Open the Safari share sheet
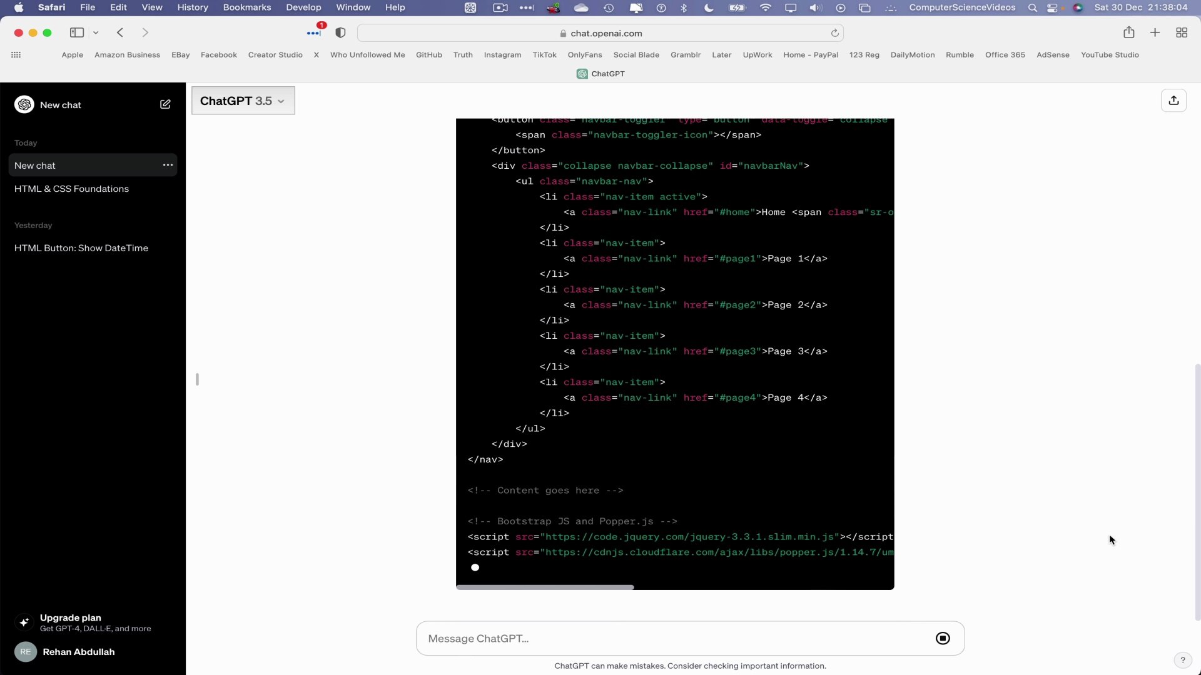Viewport: 1201px width, 675px height. (x=1130, y=32)
